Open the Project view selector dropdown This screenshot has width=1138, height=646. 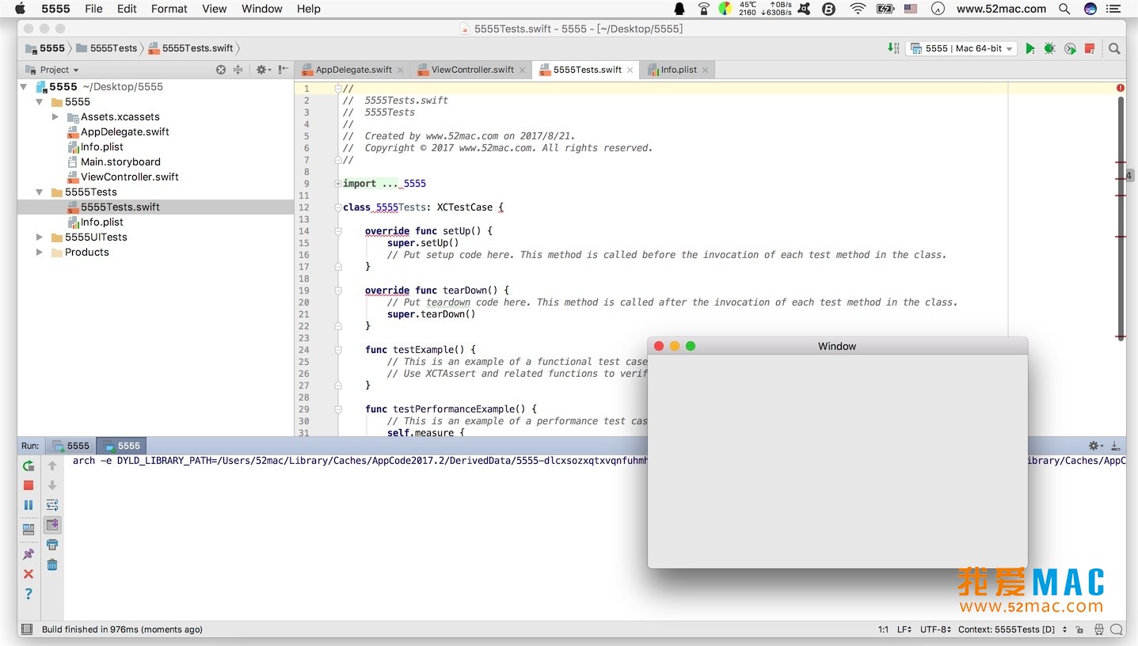pos(52,70)
